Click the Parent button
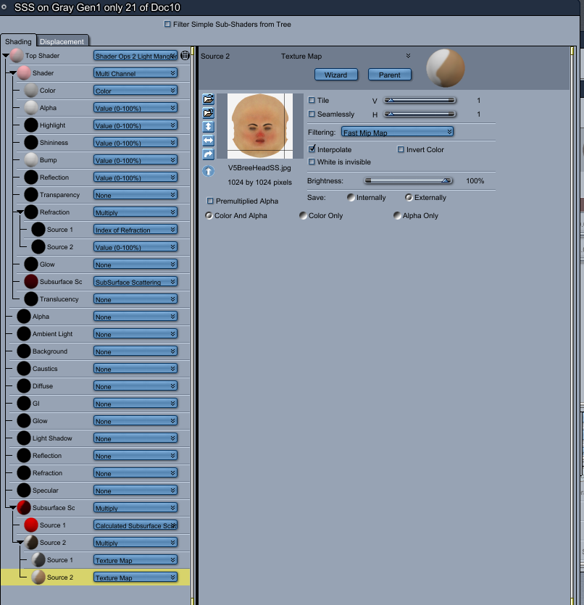This screenshot has height=605, width=584. coord(390,75)
